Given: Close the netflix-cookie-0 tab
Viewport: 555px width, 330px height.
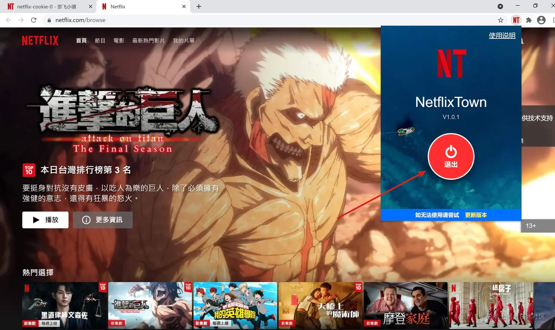Looking at the screenshot, I should pyautogui.click(x=90, y=6).
